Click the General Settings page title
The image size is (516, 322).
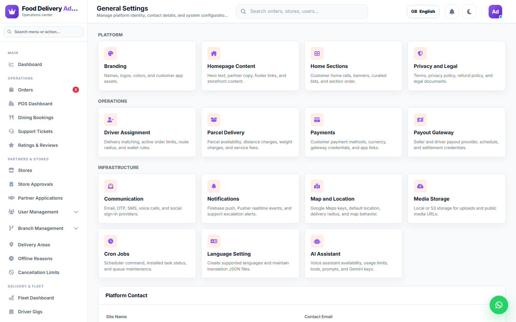[122, 8]
